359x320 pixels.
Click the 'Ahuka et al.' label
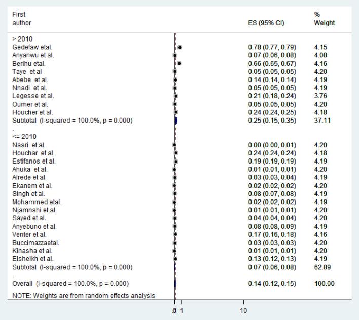pos(30,170)
